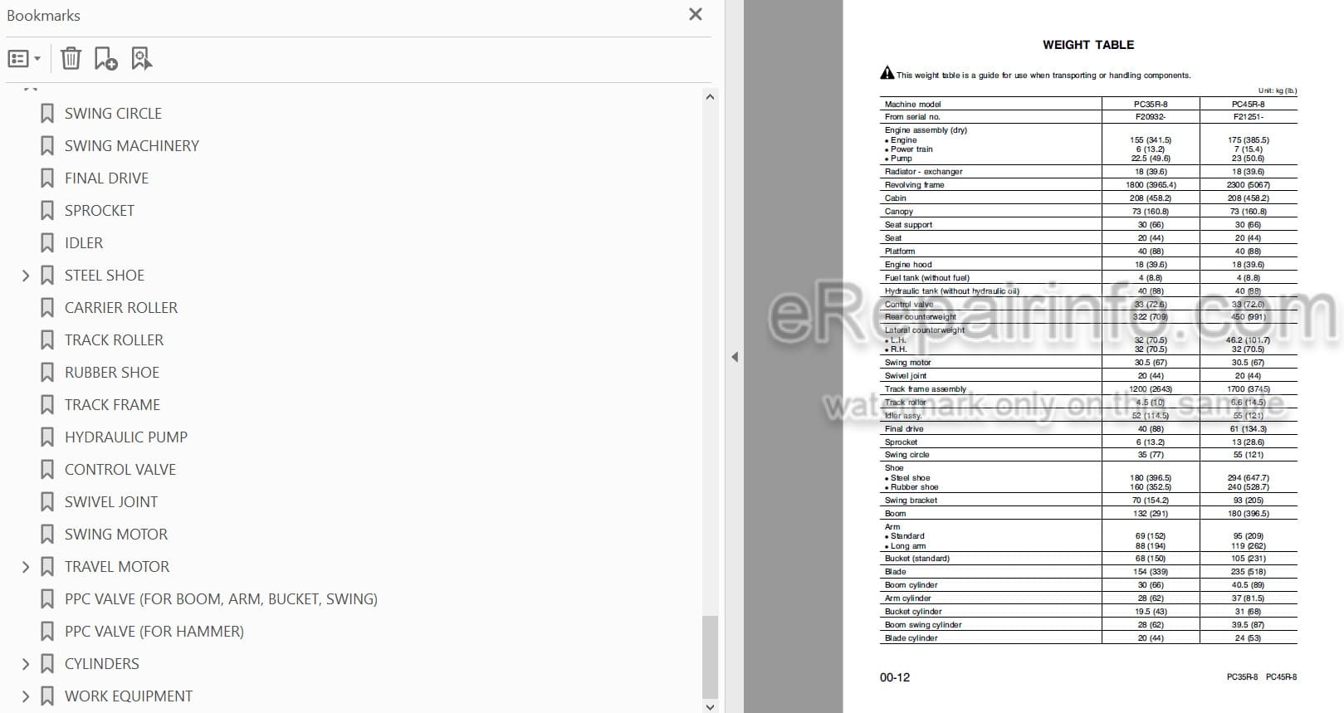The image size is (1344, 713).
Task: Click 'Track frame assembly' row label
Action: point(925,389)
